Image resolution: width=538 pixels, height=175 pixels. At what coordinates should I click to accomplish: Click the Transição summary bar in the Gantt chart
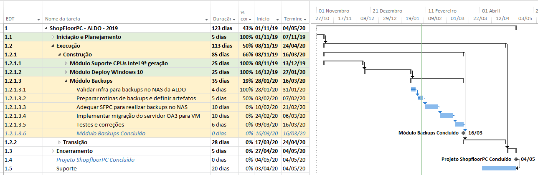click(485, 140)
